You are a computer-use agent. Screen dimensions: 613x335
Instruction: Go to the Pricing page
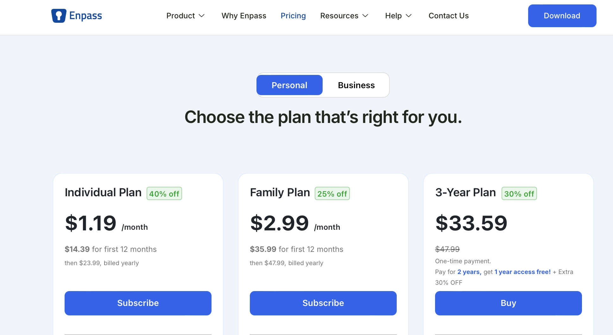[293, 16]
